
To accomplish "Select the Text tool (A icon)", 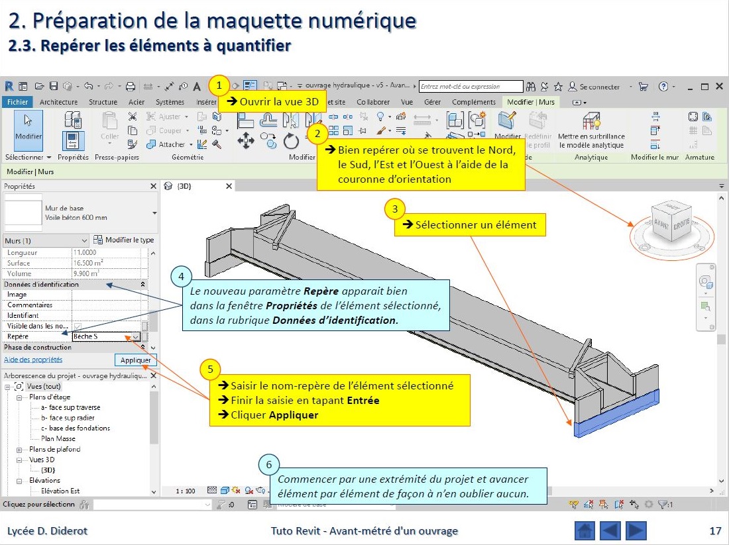I will 197,87.
